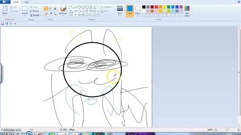Pick the yellow color swatch
This screenshot has width=241, height=135.
[x=165, y=7]
